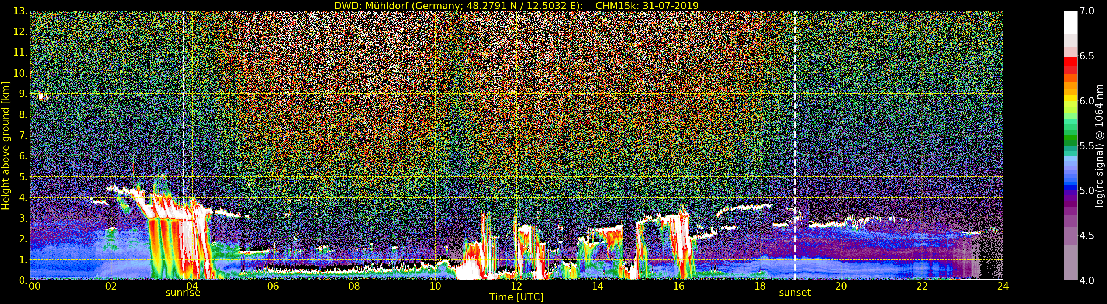Viewport: 1107px width, 304px height.
Task: Click the '7.' height axis tick label
Action: pos(23,135)
